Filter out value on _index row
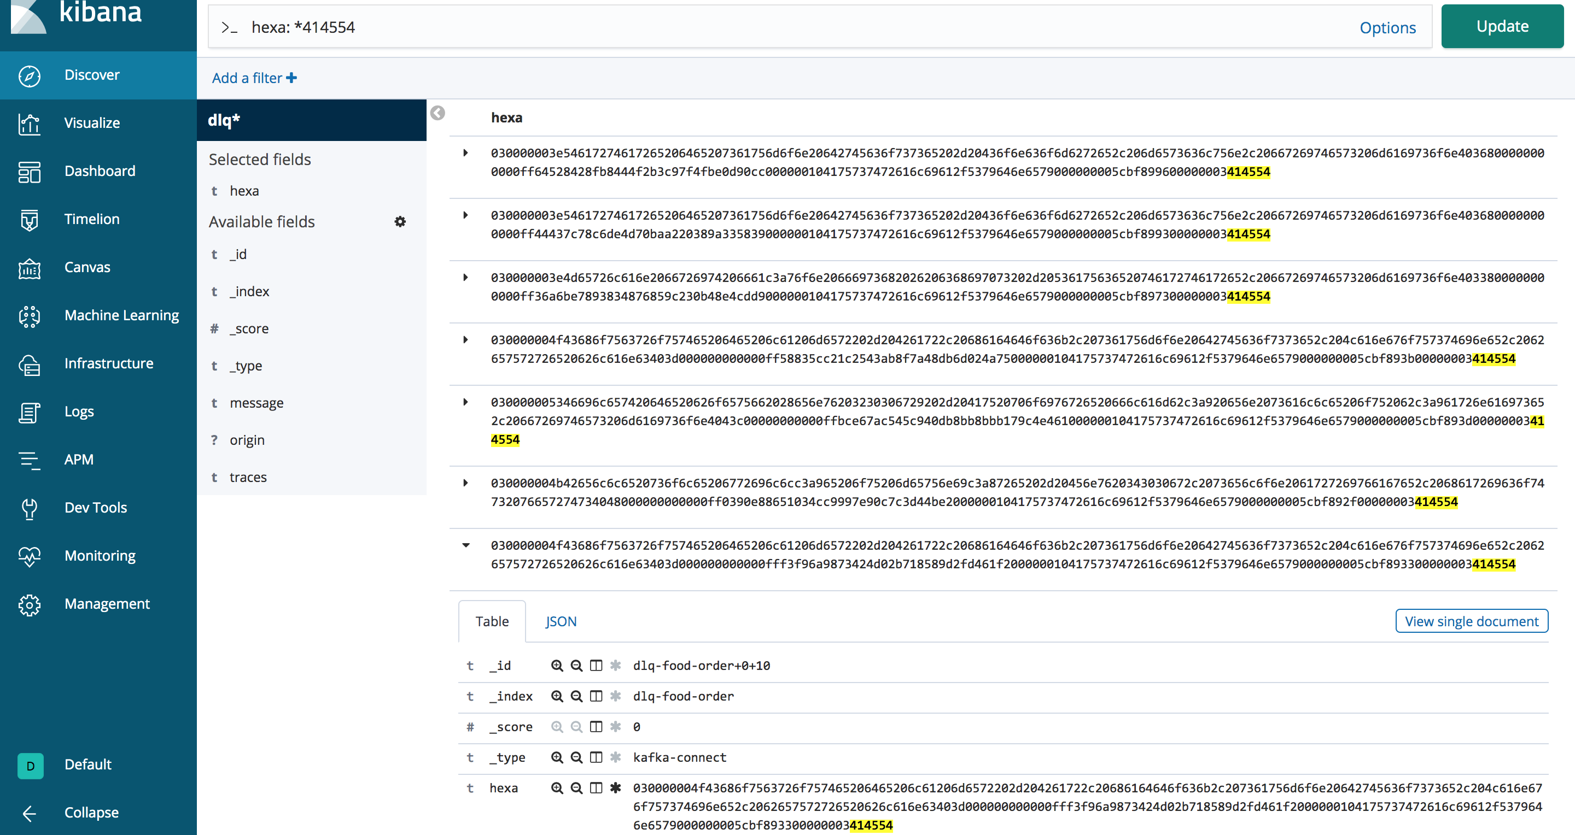This screenshot has width=1575, height=835. click(576, 696)
